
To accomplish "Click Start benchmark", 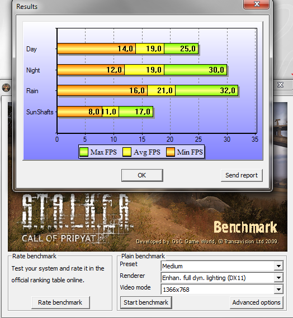I will pyautogui.click(x=146, y=302).
